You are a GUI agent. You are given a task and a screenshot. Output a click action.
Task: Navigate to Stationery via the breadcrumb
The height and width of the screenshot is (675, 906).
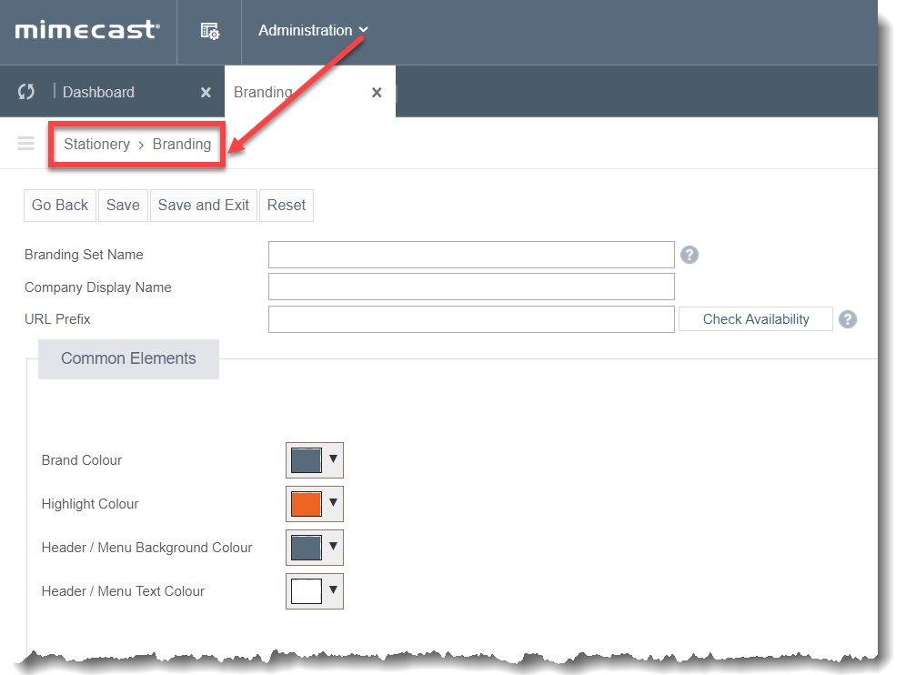96,144
